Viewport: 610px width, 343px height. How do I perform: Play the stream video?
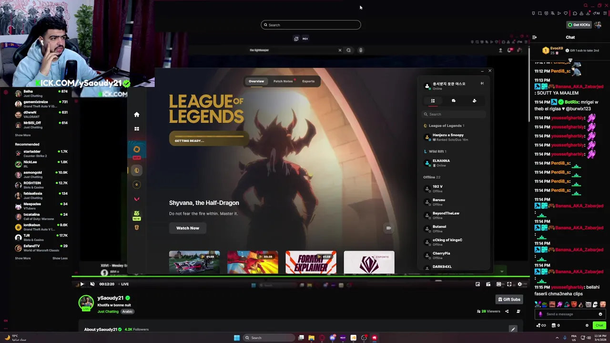tap(82, 284)
